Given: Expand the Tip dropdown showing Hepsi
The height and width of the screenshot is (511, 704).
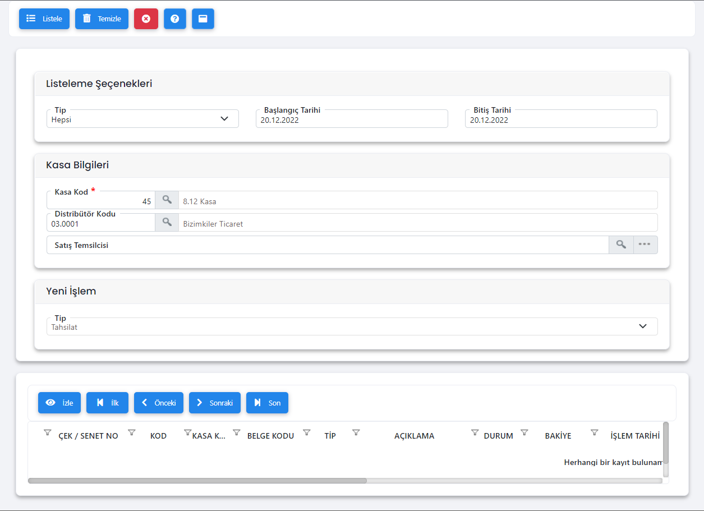Looking at the screenshot, I should (142, 119).
